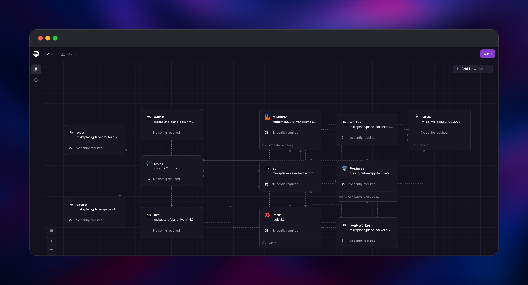Click "No config required" on live card
Image resolution: width=528 pixels, height=285 pixels.
pos(166,231)
